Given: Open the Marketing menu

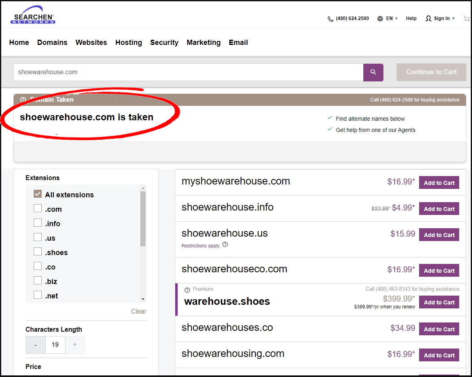Looking at the screenshot, I should coord(203,43).
